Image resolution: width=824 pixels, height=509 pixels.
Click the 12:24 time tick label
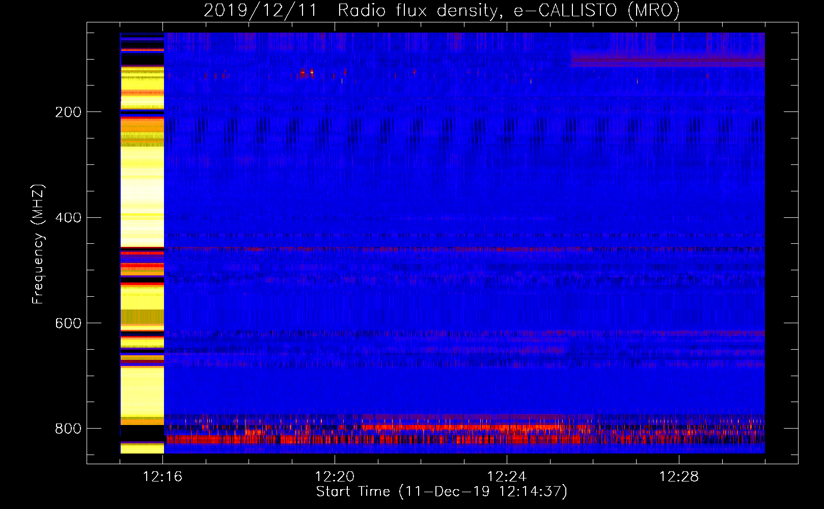click(x=507, y=477)
